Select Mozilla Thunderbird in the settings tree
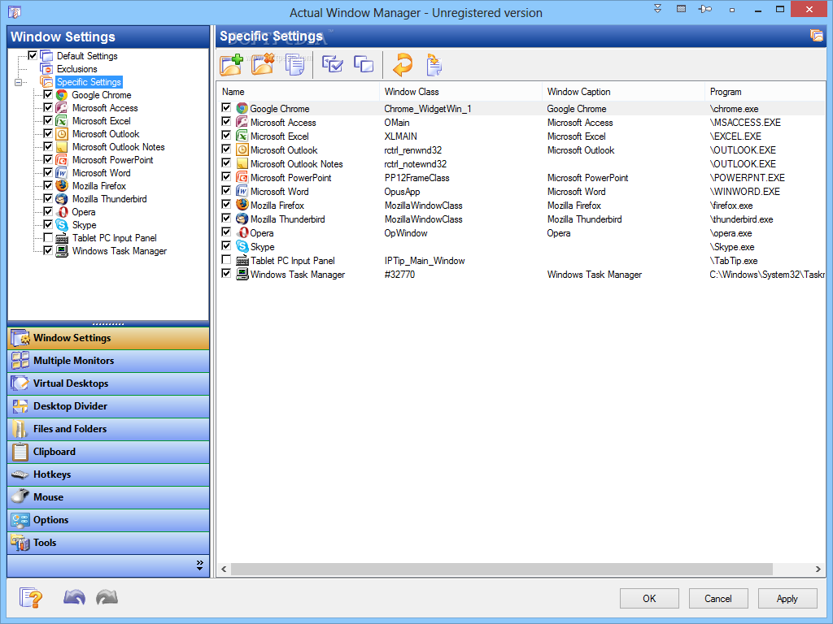The width and height of the screenshot is (833, 624). 110,199
